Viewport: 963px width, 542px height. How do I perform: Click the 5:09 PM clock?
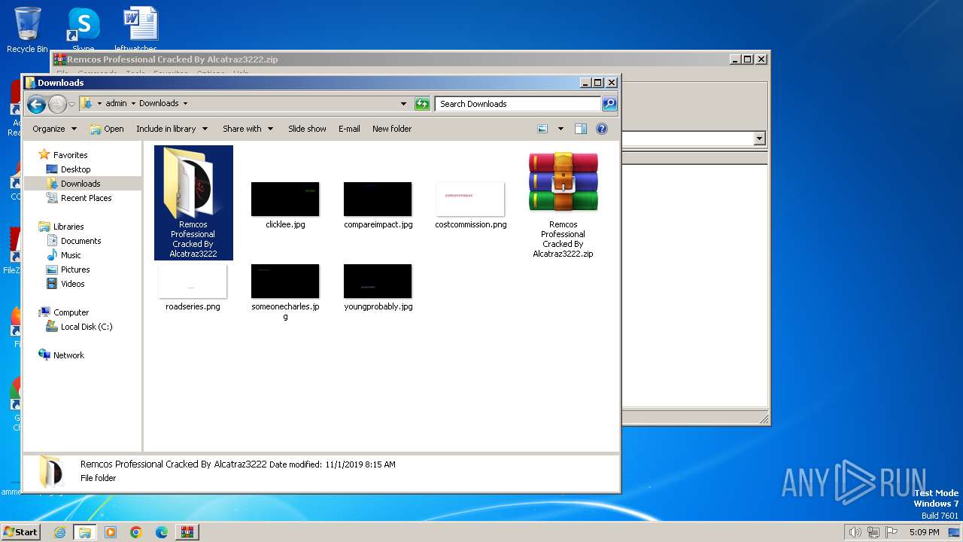pyautogui.click(x=924, y=532)
